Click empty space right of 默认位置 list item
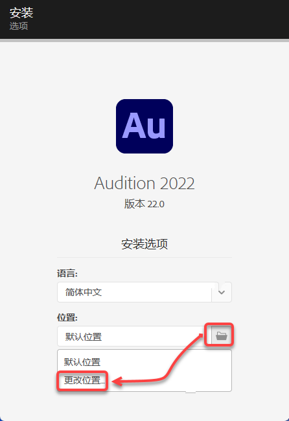Screen dimensions: 289x421 (167, 362)
